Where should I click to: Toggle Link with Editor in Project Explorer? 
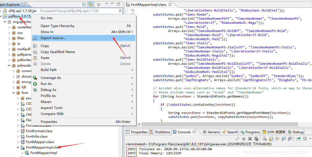pyautogui.click(x=91, y=4)
